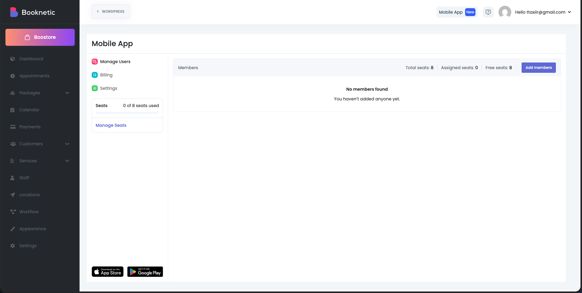
Task: Click the Appointments clock icon
Action: pyautogui.click(x=12, y=76)
